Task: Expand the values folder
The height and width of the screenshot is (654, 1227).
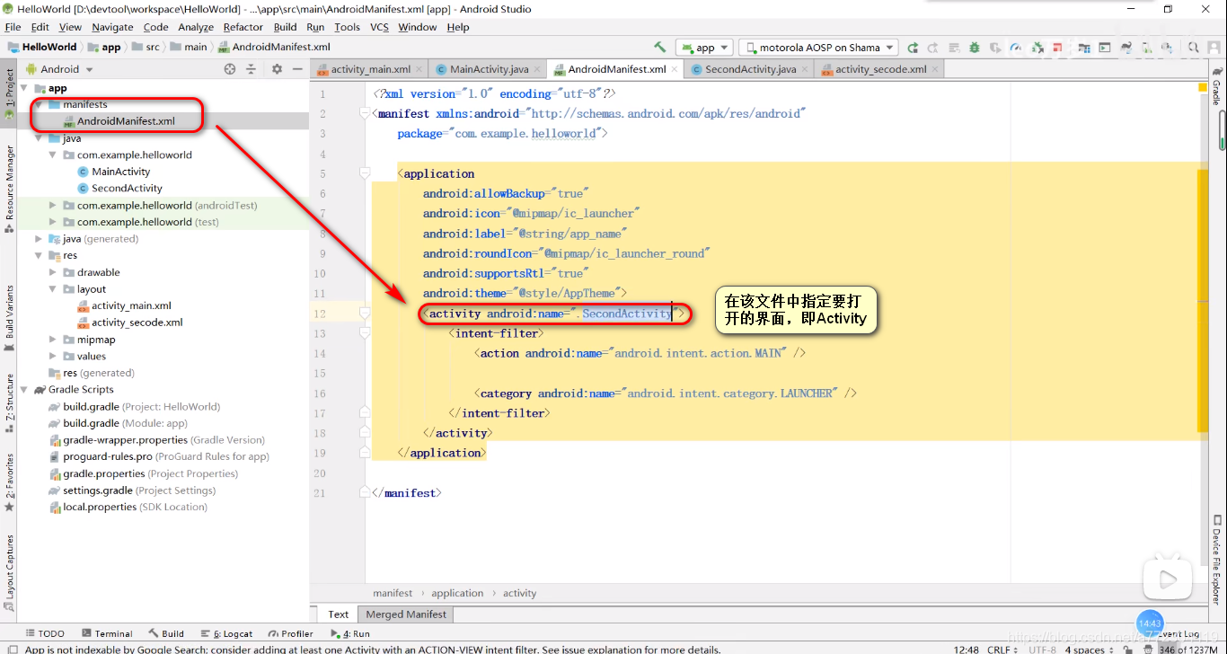Action: coord(53,356)
